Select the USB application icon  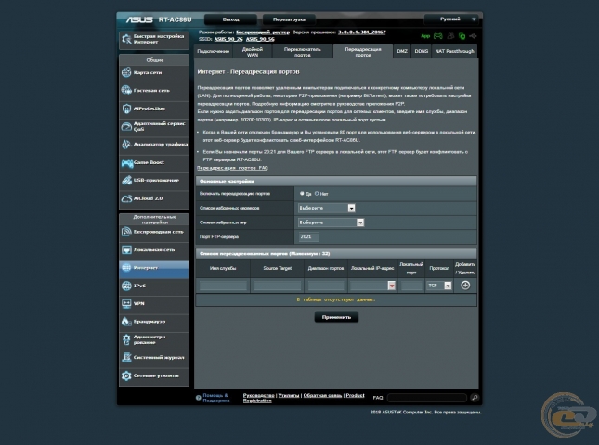[x=126, y=181]
